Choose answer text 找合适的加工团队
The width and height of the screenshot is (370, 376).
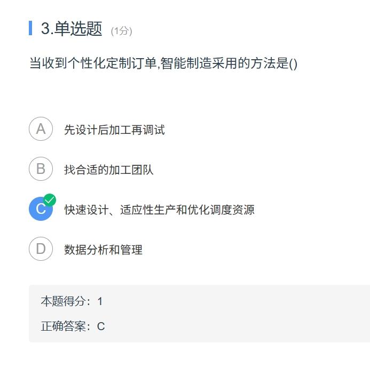(109, 170)
